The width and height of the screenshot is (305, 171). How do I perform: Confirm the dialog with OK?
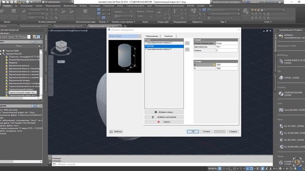coord(193,132)
